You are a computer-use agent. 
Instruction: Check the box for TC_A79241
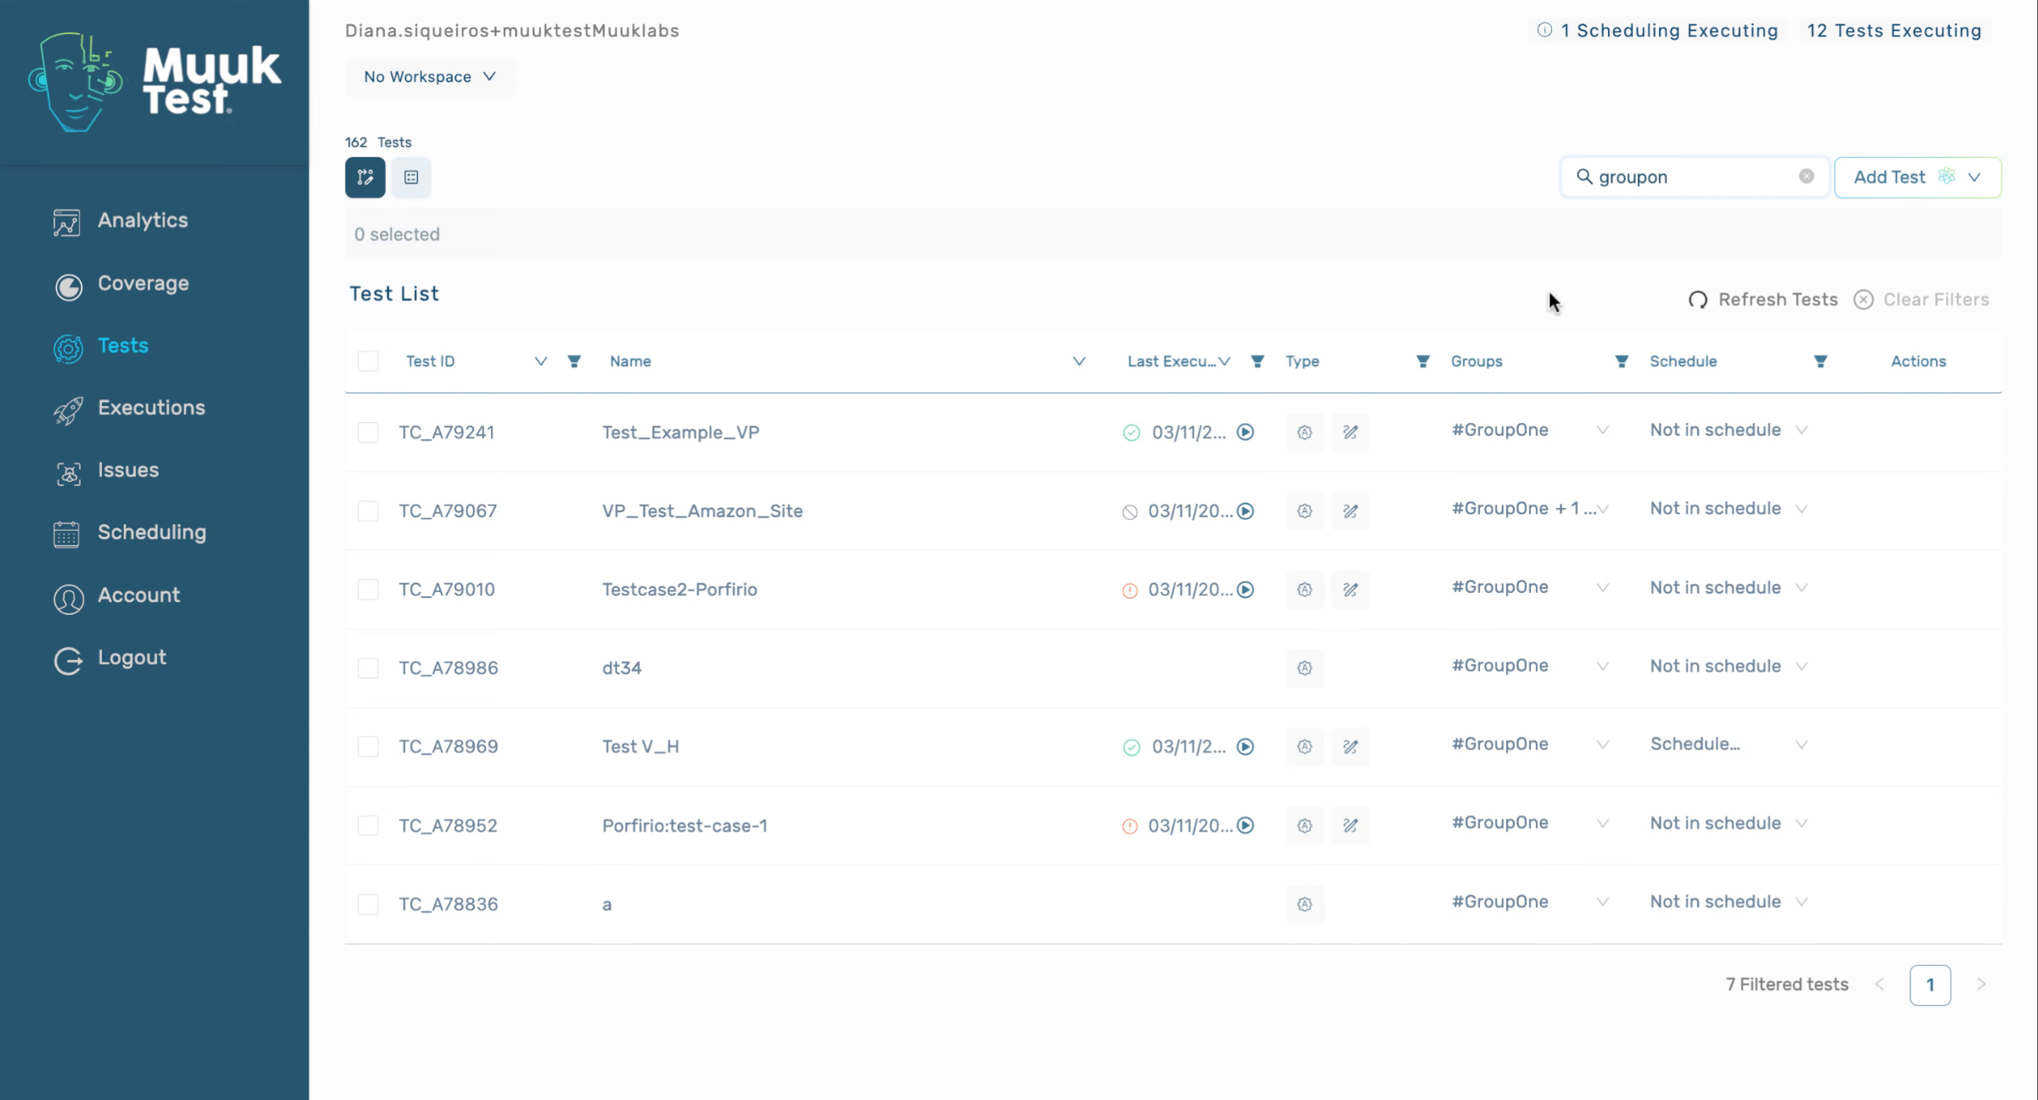(x=368, y=432)
